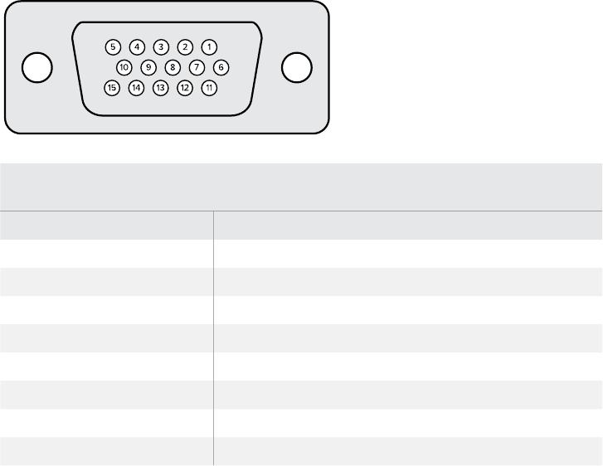Image resolution: width=603 pixels, height=466 pixels.
Task: Click the right mounting screw hole
Action: click(x=296, y=68)
